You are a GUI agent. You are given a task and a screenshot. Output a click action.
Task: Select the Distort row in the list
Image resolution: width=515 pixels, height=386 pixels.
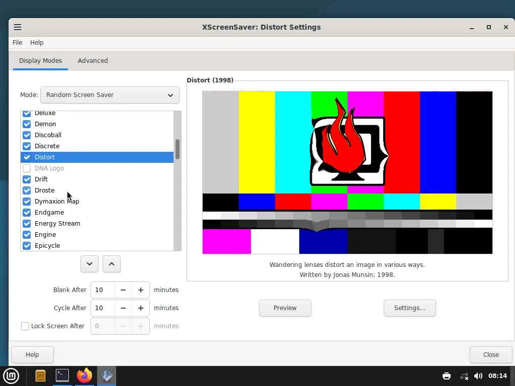(x=97, y=157)
